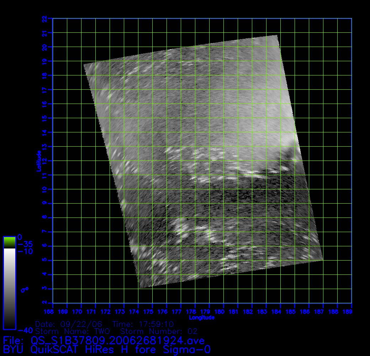Click the green segment atop the color bar
Screen dimensions: 370x356
coord(9,242)
